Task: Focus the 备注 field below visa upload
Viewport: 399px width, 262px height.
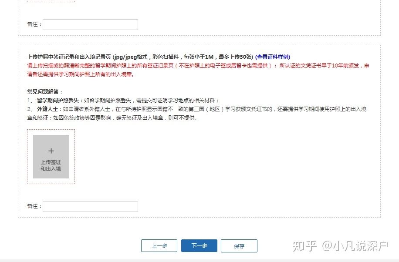Action: coord(90,206)
